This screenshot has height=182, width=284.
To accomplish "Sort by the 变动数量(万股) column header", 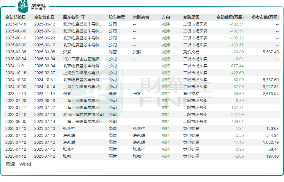I will click(x=230, y=17).
